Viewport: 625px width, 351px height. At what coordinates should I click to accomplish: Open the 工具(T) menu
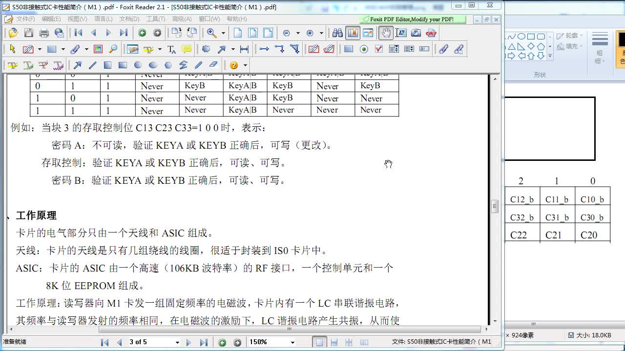(x=156, y=19)
